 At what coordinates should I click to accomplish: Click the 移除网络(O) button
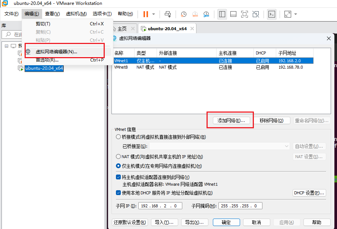coord(272,120)
